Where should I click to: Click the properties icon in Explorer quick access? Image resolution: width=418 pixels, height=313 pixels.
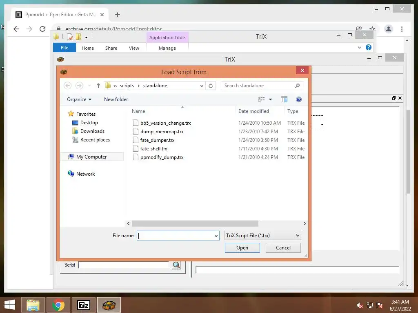(70, 37)
